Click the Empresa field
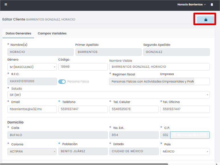 pyautogui.click(x=202, y=81)
